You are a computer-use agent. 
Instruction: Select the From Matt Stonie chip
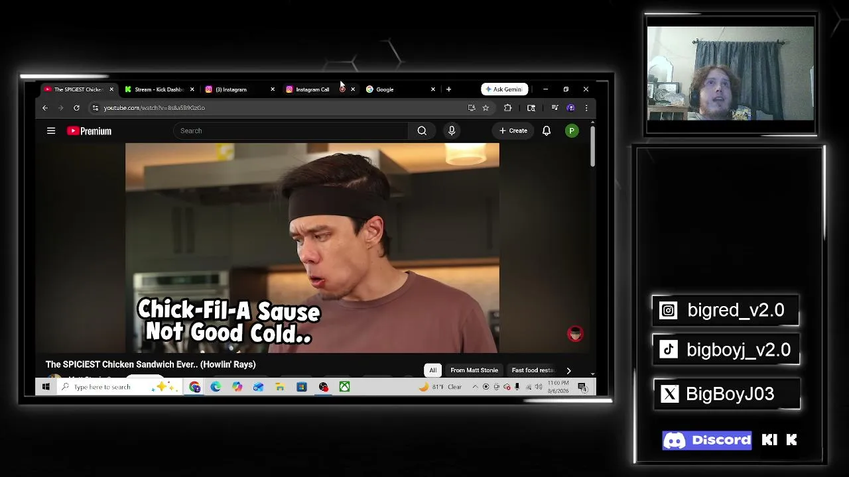[x=474, y=370]
